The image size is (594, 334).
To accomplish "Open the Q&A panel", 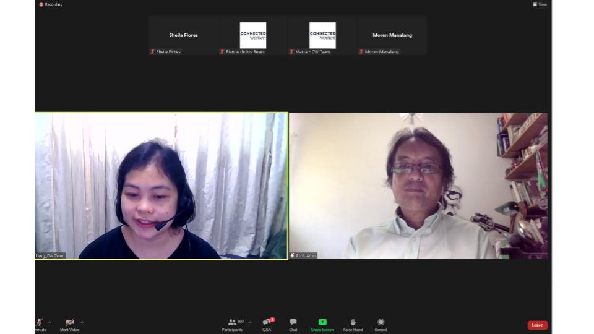I will 267,325.
